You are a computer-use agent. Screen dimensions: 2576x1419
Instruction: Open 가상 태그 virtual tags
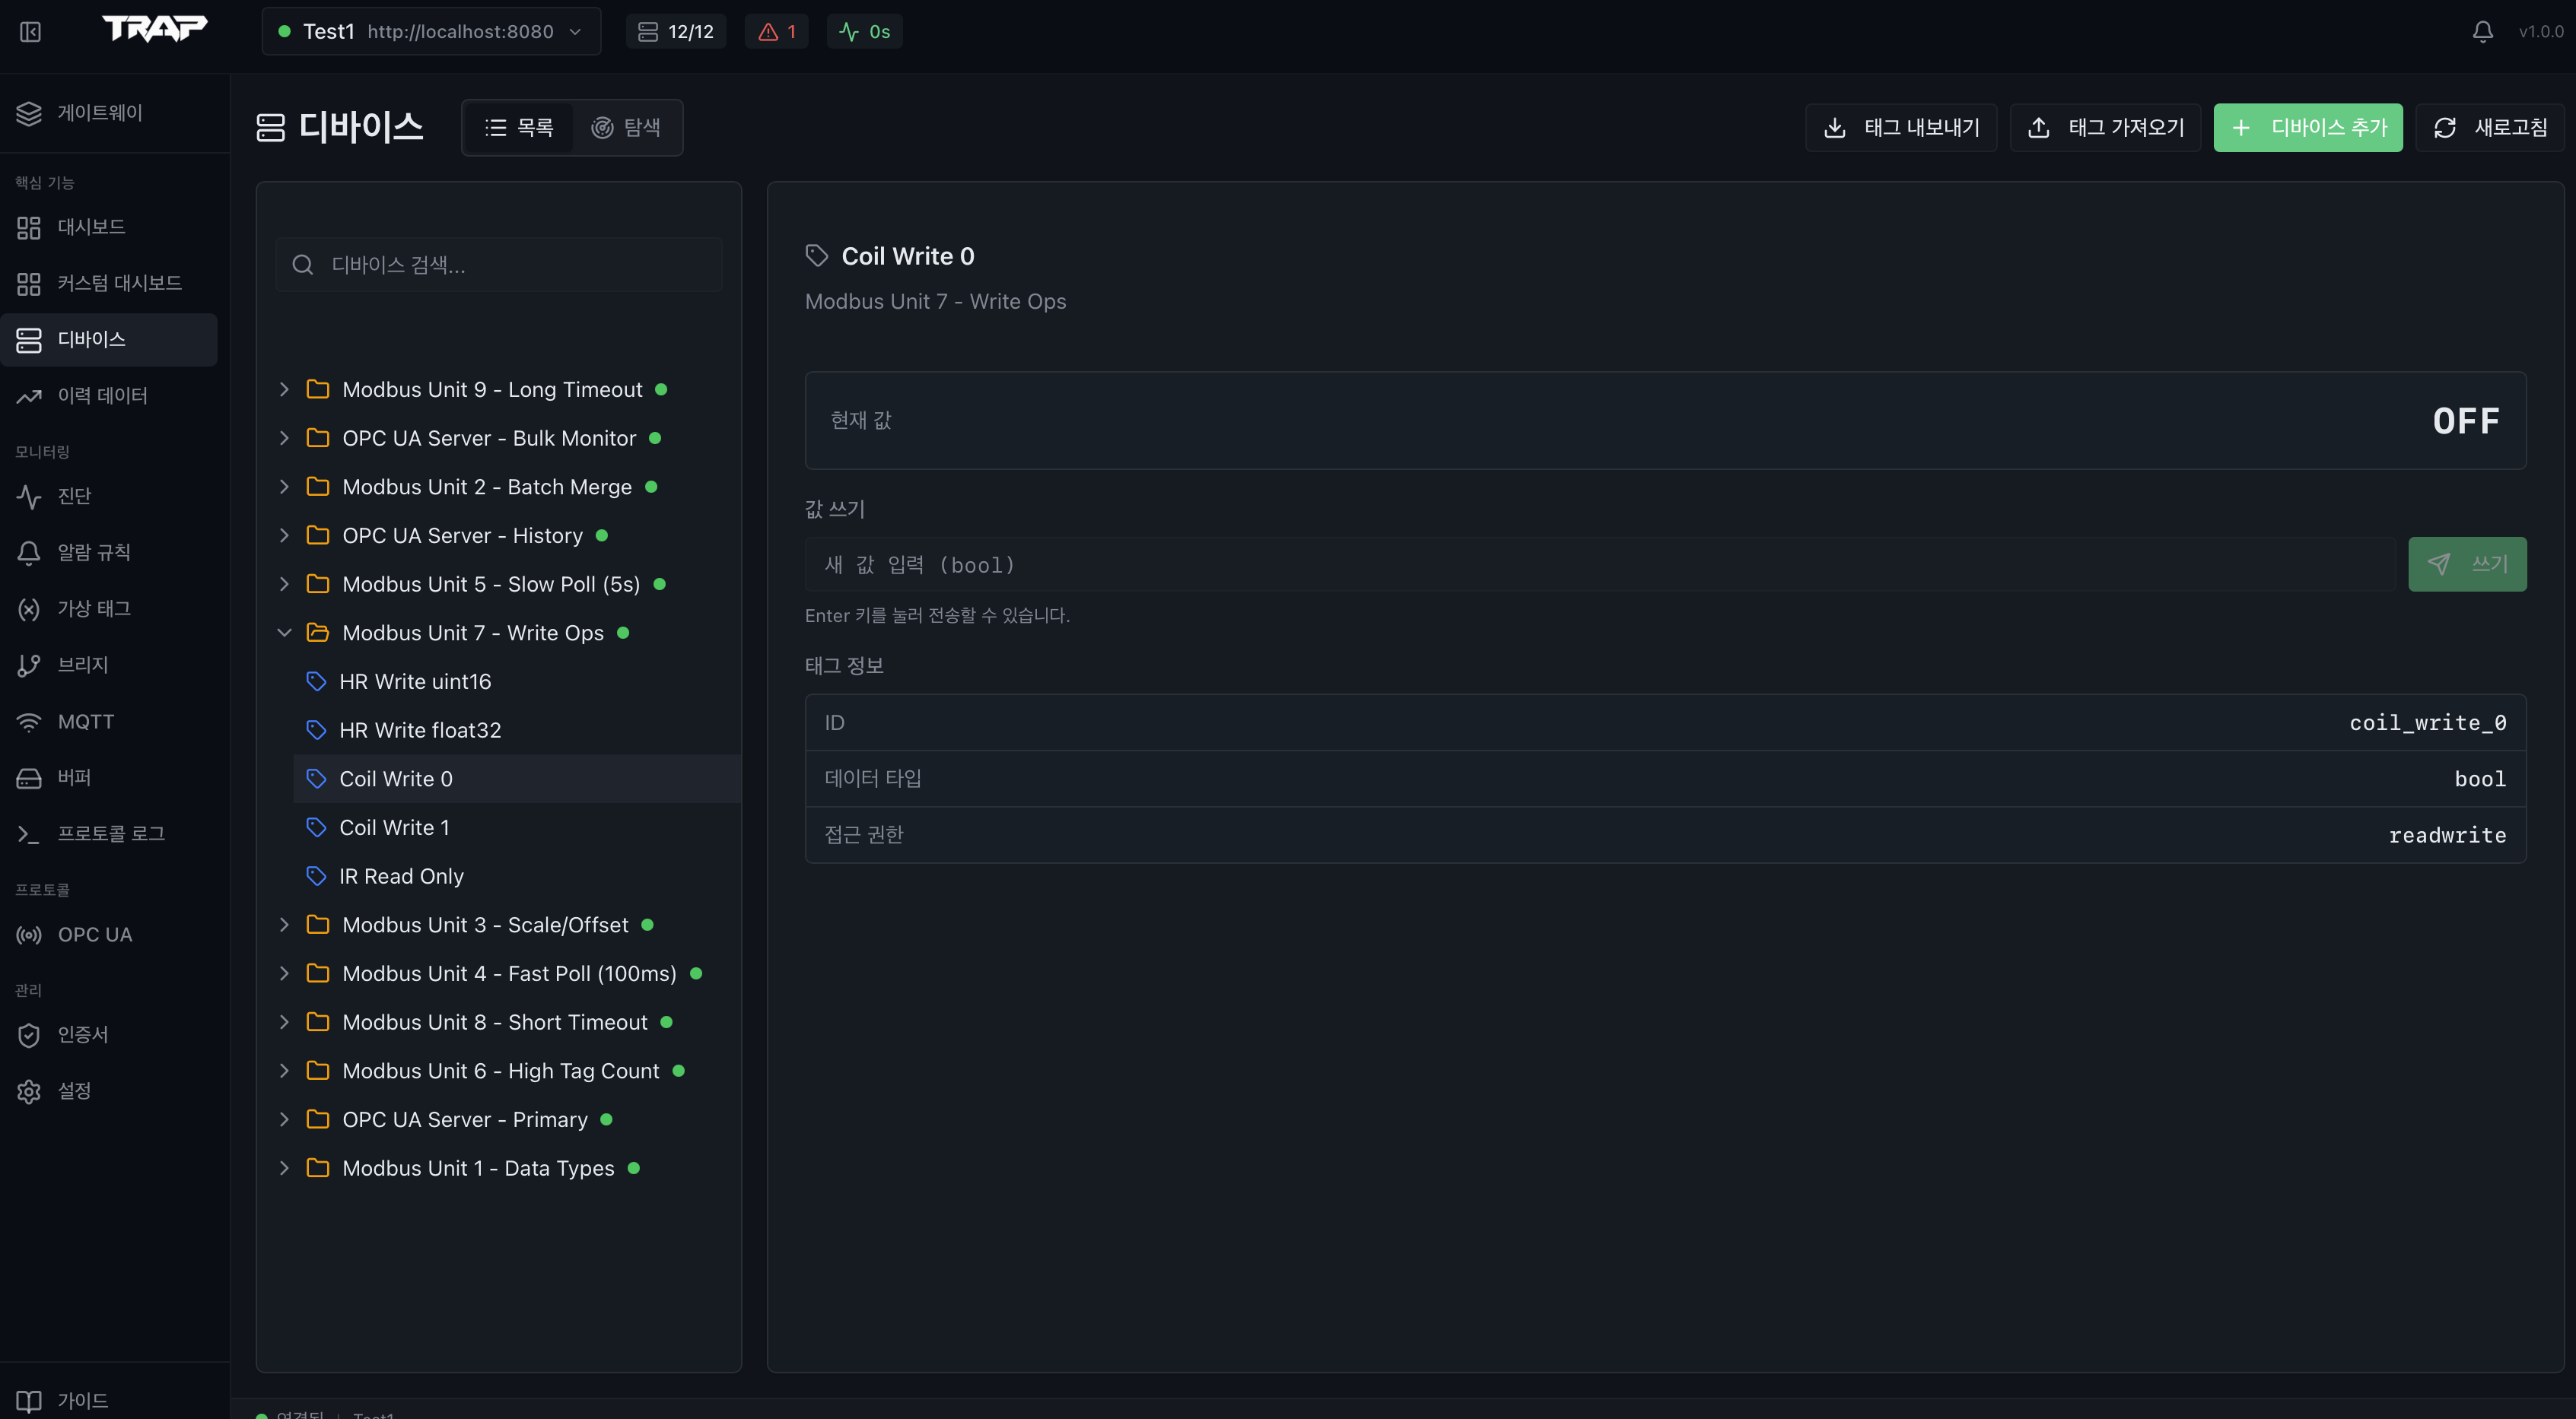(x=93, y=608)
